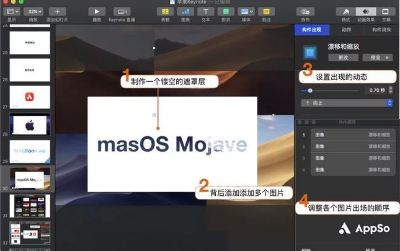Select slide 27 thumbnail with red icon
Viewport: 400px width, 251px height.
point(30,97)
